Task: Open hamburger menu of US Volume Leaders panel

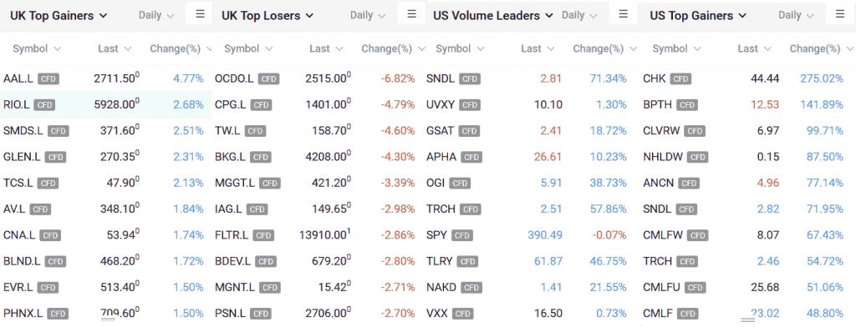Action: [624, 14]
